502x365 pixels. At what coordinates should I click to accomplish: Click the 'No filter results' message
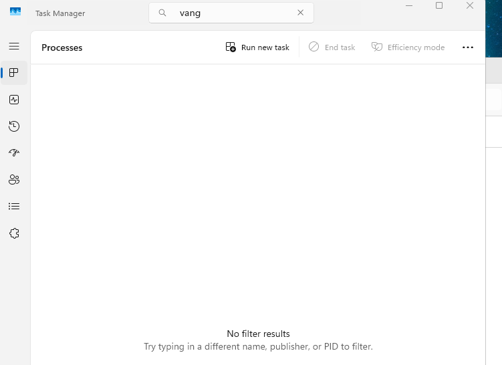point(259,334)
